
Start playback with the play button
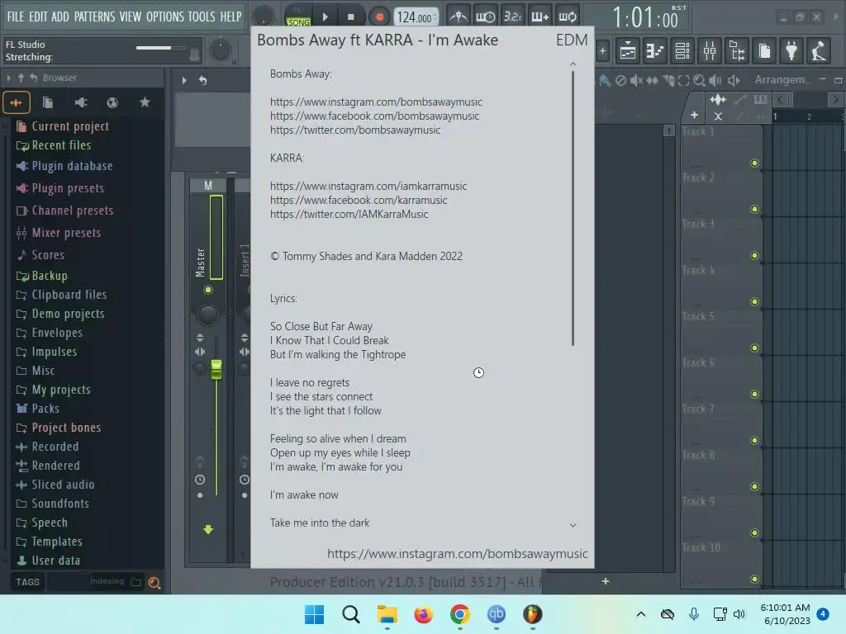pos(325,17)
